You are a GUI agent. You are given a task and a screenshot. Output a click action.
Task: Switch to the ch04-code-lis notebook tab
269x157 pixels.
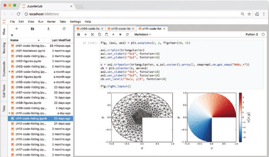click(90, 28)
